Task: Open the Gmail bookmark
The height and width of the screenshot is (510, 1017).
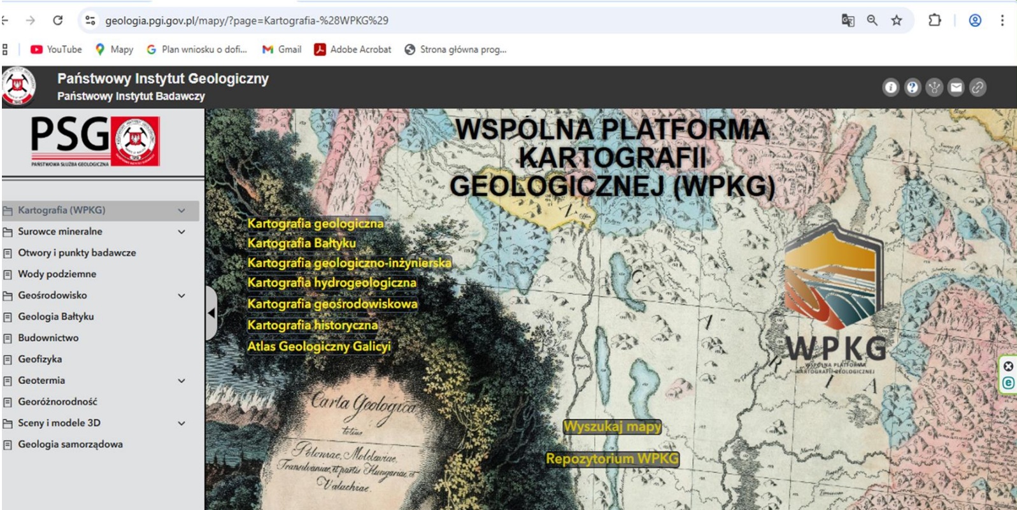Action: pos(281,49)
